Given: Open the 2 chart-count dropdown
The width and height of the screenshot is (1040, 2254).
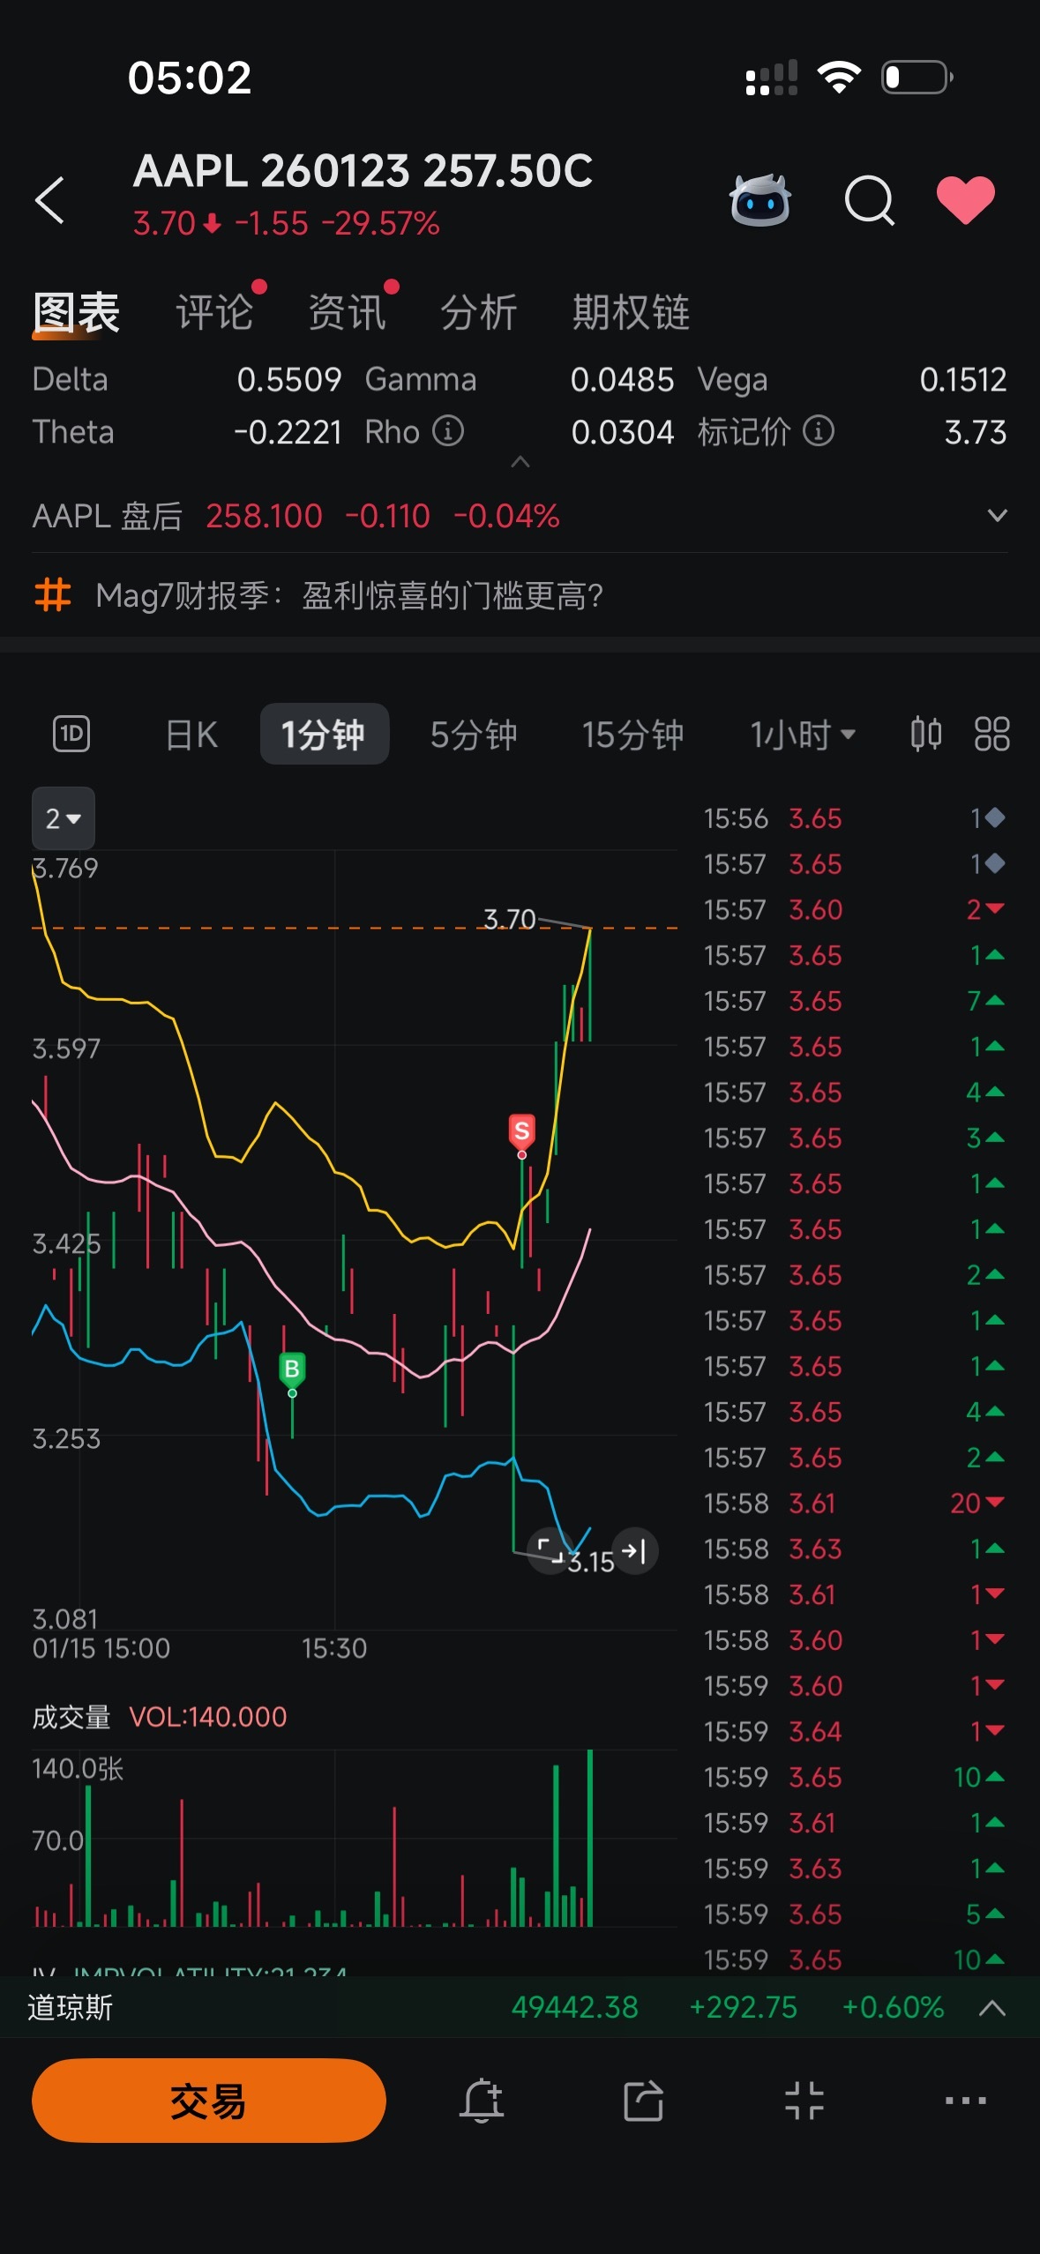Looking at the screenshot, I should (64, 818).
